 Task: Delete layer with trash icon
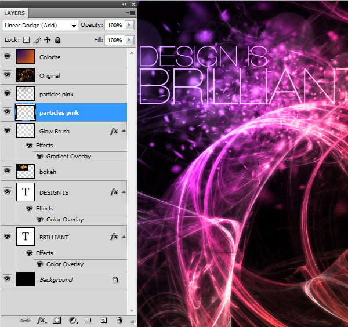(x=119, y=319)
